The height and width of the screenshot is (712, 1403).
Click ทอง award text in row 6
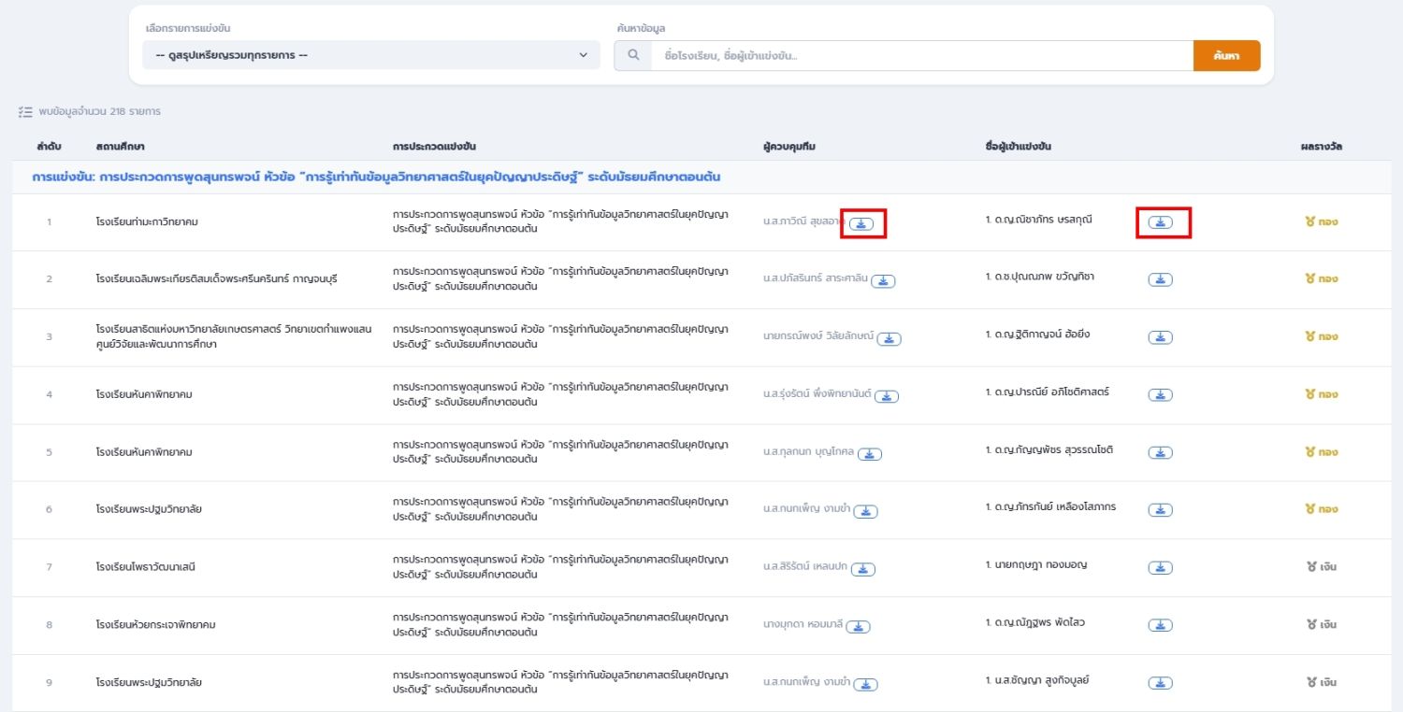[x=1328, y=509]
